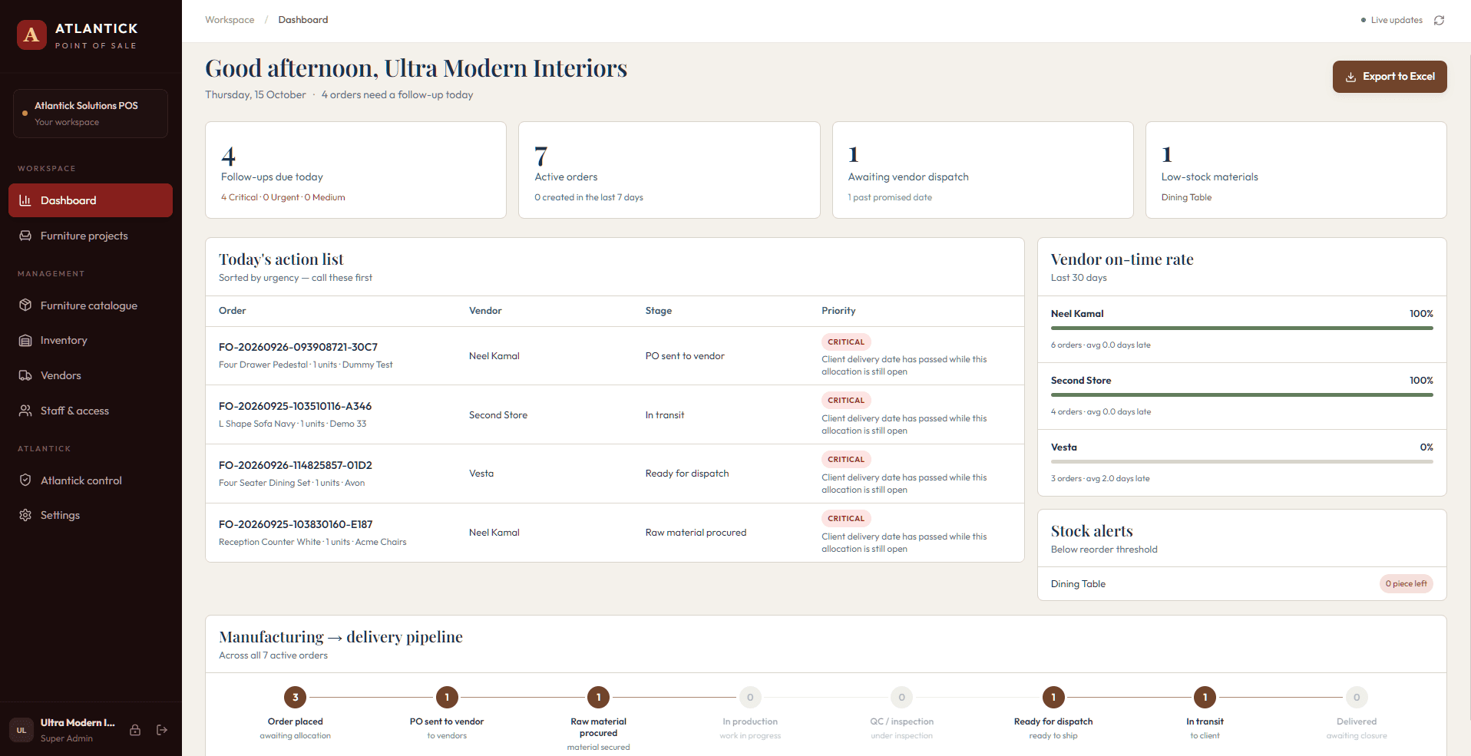Click Vesta in the action list vendor column

[481, 474]
